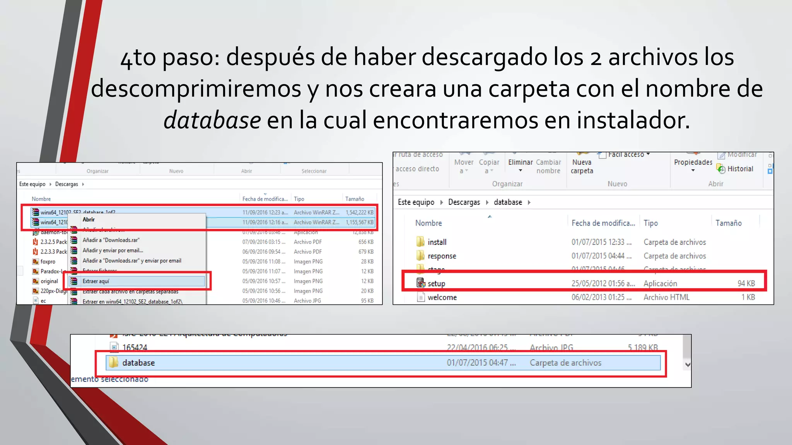
Task: Click WinRAR icon beside Extraer aquí
Action: [74, 281]
